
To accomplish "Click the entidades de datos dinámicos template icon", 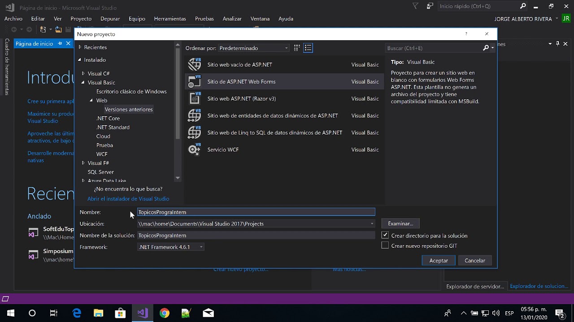I will coord(195,115).
